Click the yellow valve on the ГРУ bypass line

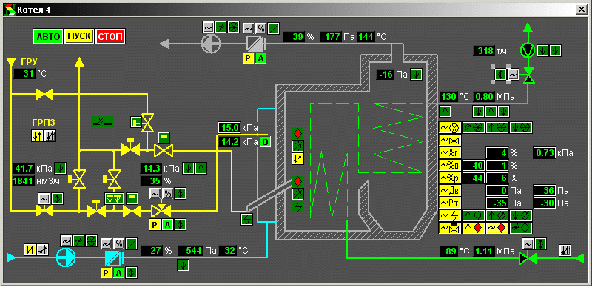(x=44, y=94)
